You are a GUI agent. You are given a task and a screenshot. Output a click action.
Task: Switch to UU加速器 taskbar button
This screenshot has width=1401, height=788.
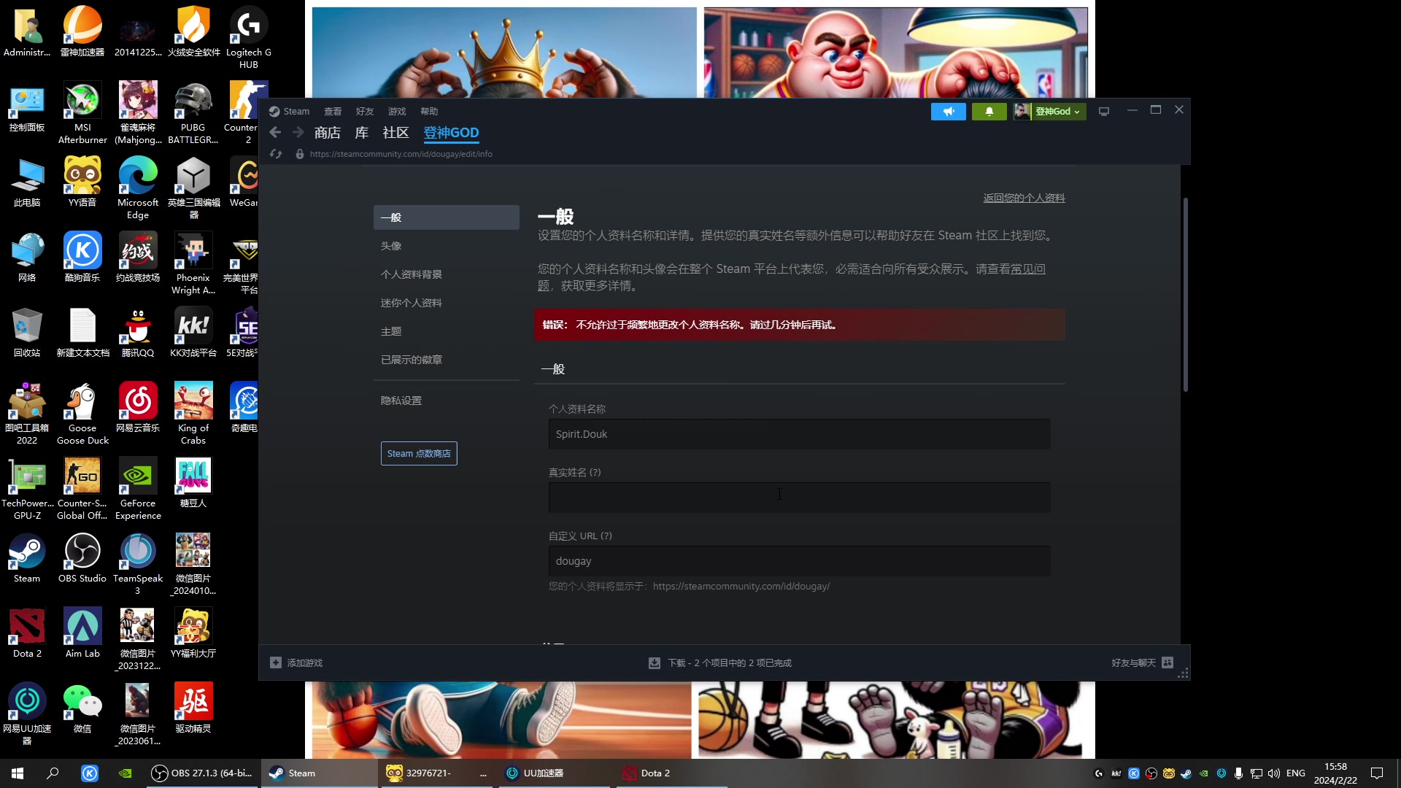pos(553,773)
